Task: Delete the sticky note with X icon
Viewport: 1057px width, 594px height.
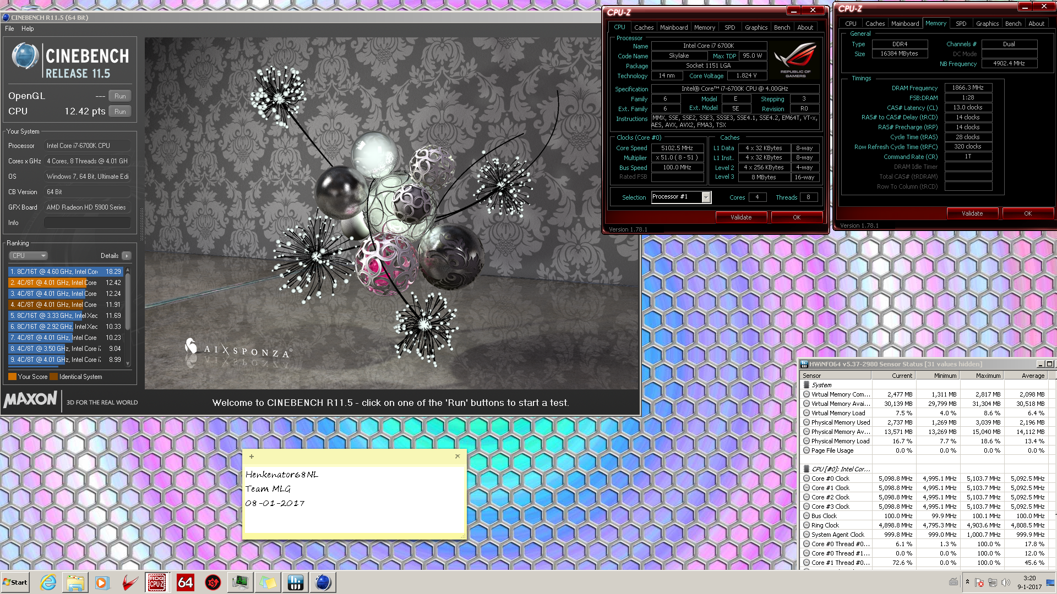Action: [x=457, y=457]
